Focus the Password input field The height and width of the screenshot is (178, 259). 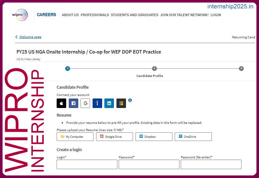coord(149,164)
